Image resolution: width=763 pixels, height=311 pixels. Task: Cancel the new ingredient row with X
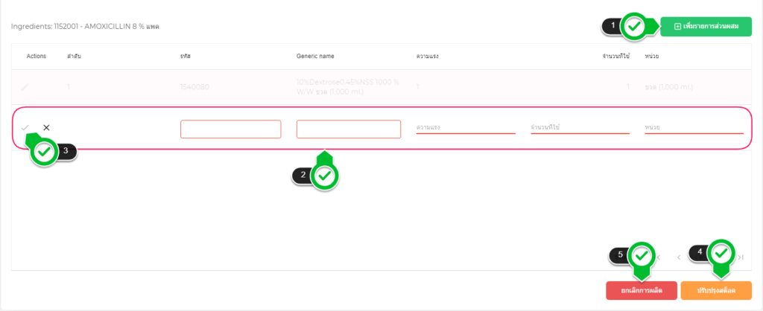tap(46, 128)
